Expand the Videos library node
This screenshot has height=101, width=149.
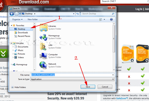[x=13, y=57]
